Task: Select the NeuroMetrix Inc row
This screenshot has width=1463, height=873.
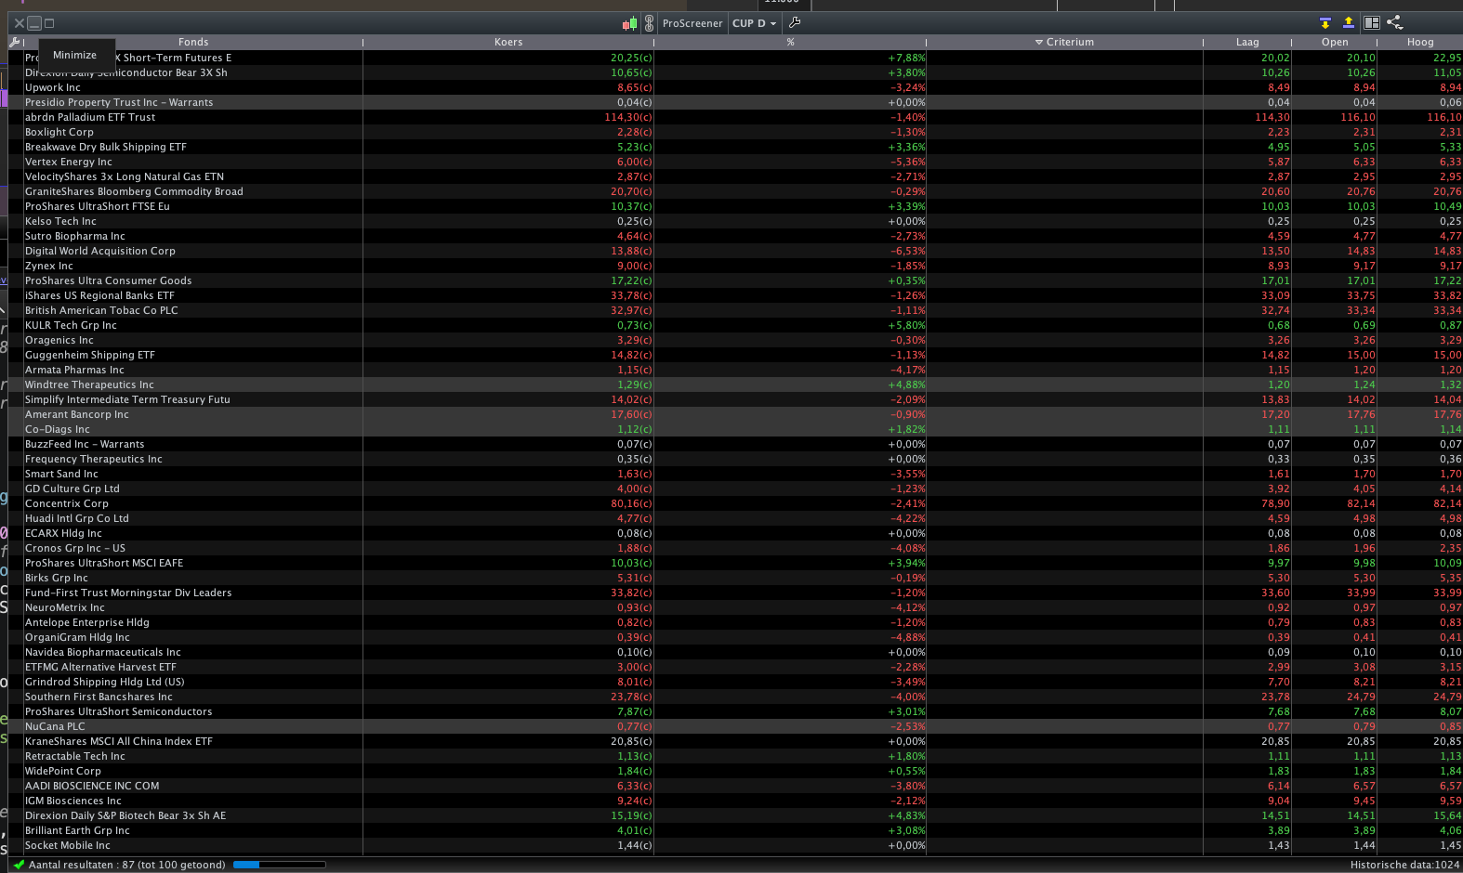Action: [x=736, y=607]
